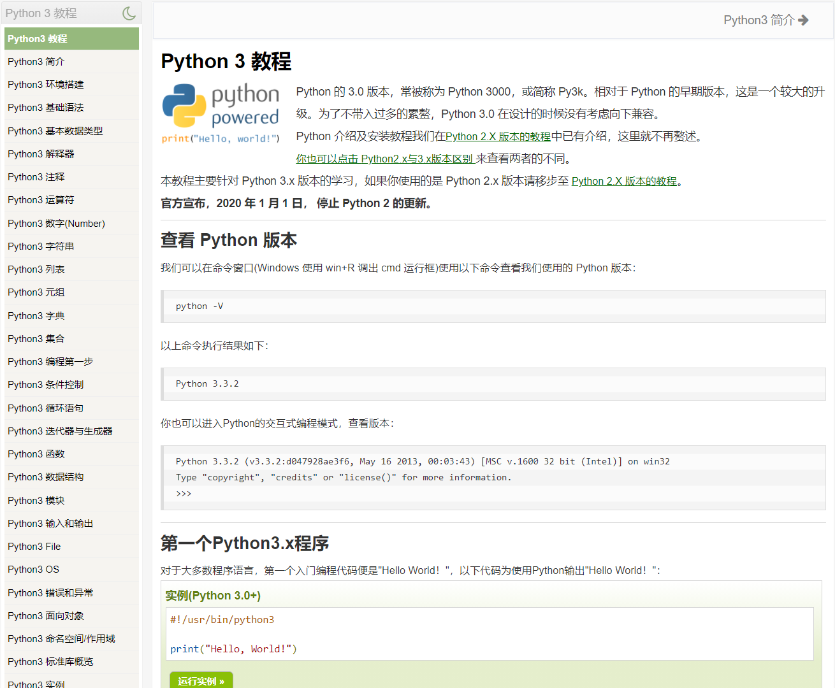
Task: Click the Python 3 教程 page title
Action: click(x=226, y=61)
